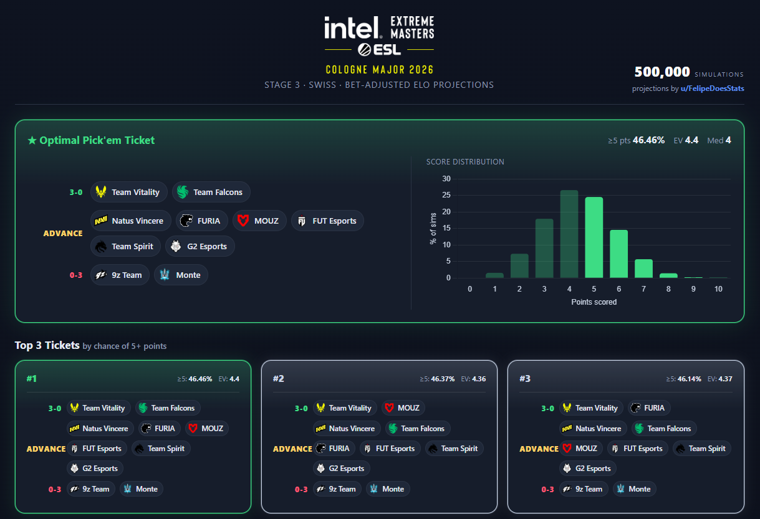Click the Monte logo in Optimal Pick'em Ticket
The height and width of the screenshot is (519, 760).
(x=166, y=275)
